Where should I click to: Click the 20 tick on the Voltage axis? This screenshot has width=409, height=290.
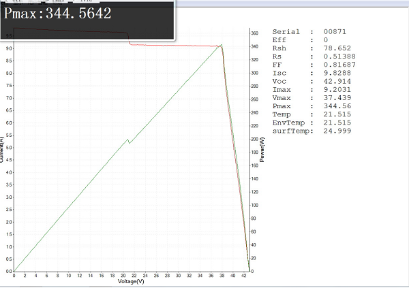tap(123, 276)
